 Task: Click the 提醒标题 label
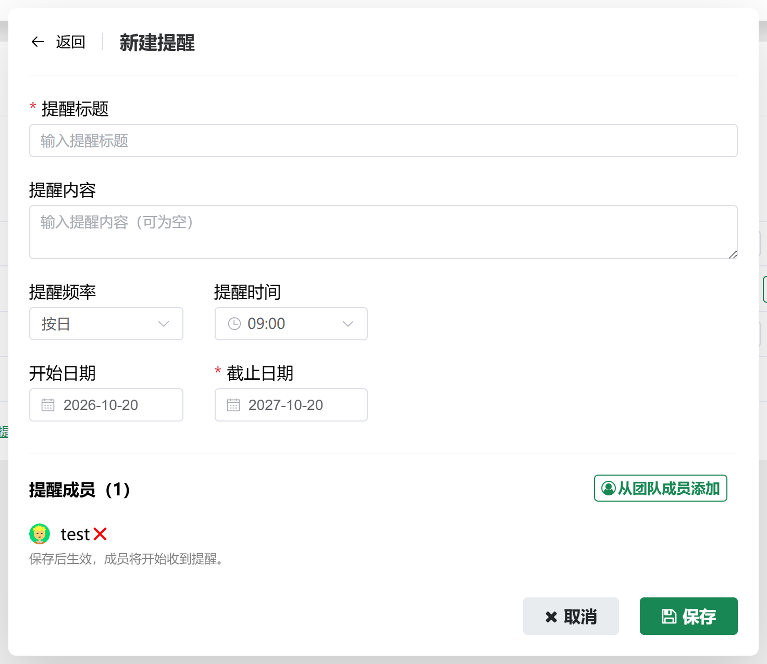click(75, 109)
